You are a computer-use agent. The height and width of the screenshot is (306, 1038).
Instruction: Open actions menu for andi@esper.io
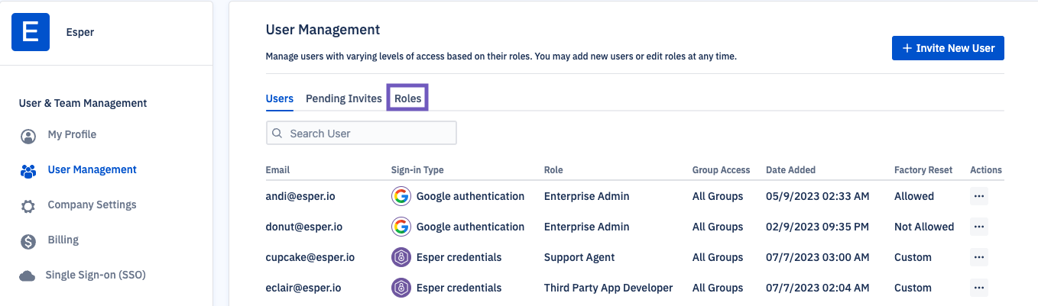pyautogui.click(x=979, y=196)
